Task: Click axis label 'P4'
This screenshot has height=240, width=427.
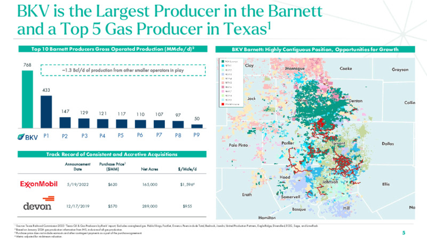Action: (102, 136)
